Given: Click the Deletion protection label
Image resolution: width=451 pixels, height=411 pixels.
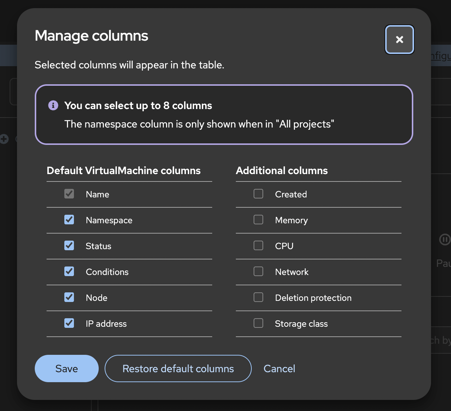Looking at the screenshot, I should (x=313, y=298).
